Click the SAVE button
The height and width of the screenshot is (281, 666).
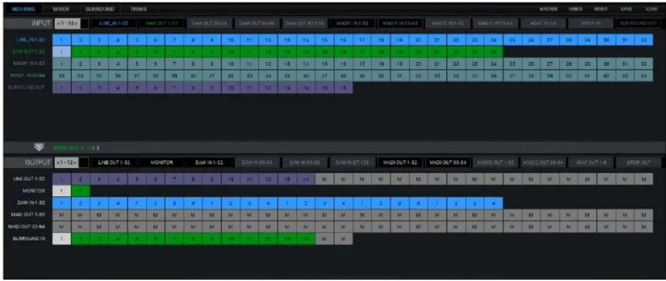(x=627, y=8)
